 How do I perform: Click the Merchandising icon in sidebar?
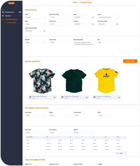pyautogui.click(x=3, y=19)
